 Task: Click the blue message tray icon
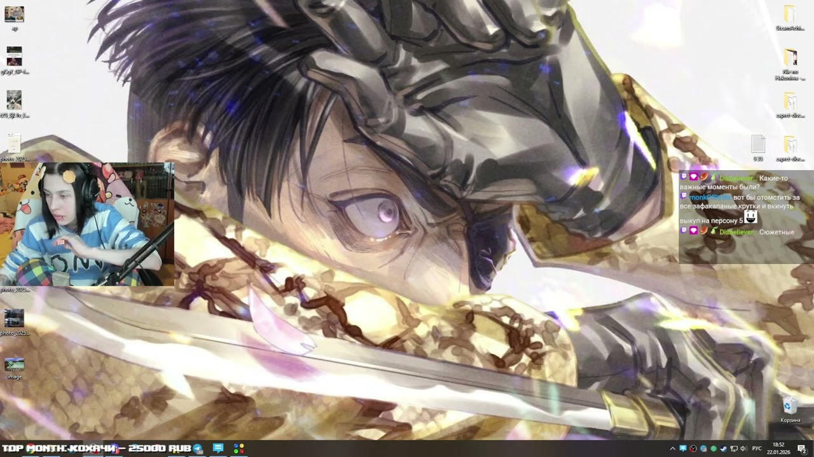click(683, 448)
